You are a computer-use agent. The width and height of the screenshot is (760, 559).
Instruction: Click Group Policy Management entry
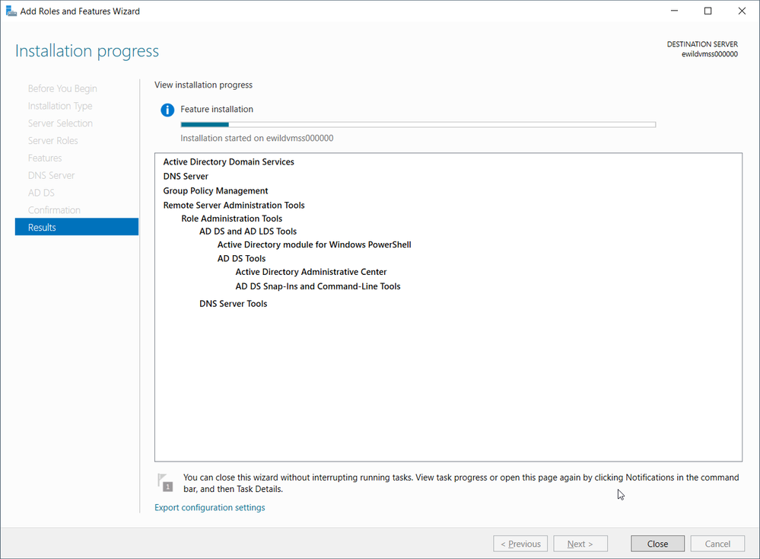(216, 191)
